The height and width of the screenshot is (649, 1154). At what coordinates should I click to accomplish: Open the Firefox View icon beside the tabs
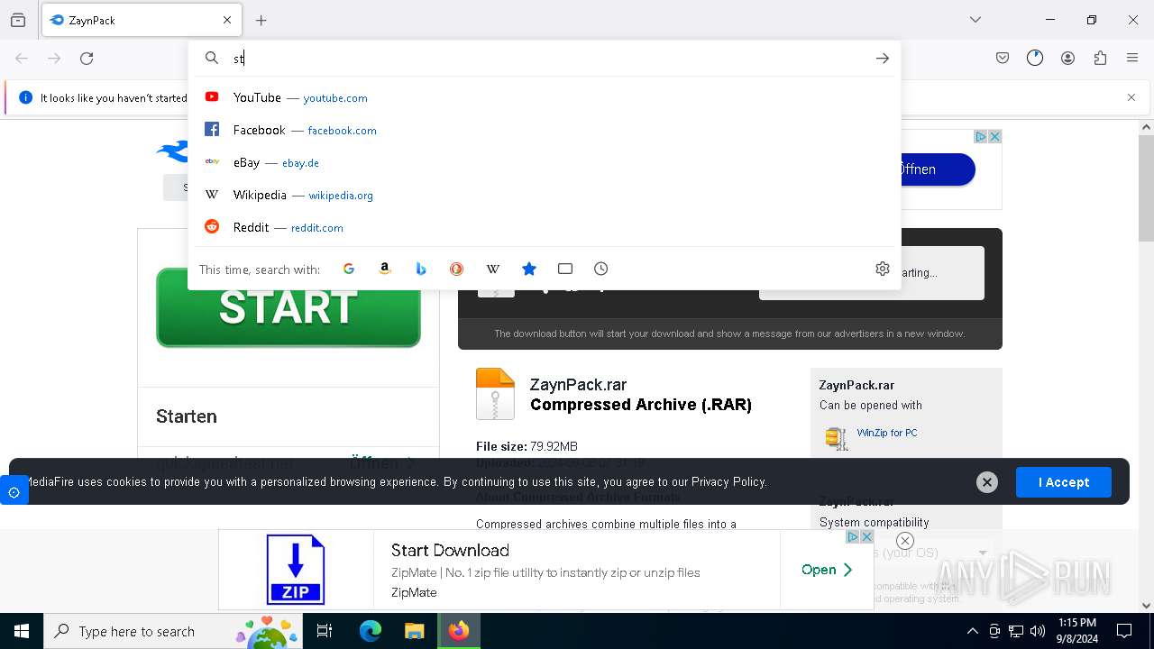tap(18, 20)
